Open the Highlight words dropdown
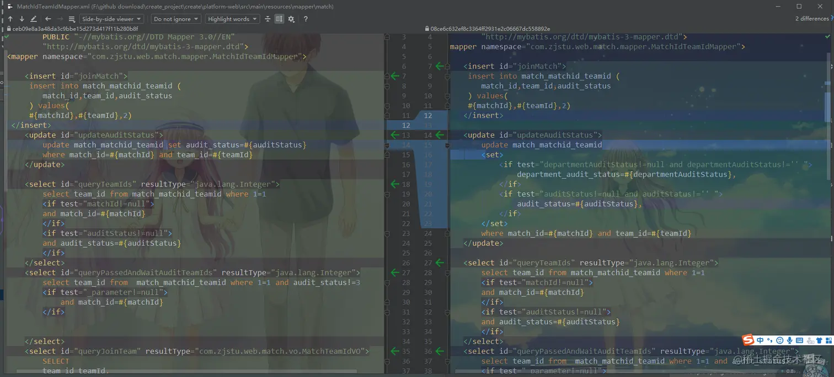Screen dimensions: 834x377 point(233,19)
